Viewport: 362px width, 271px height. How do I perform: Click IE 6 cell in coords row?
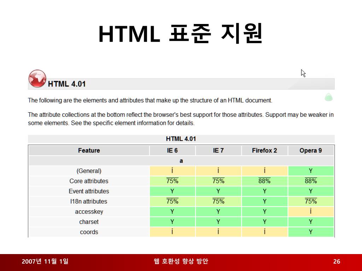[x=172, y=232]
